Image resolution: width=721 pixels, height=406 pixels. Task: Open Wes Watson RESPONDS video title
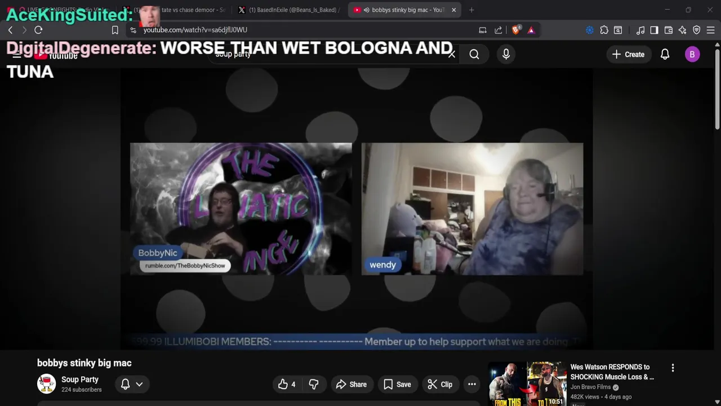pyautogui.click(x=612, y=372)
